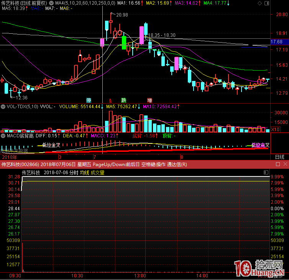Toggle the side panel icon at chart top right

pos(267,3)
